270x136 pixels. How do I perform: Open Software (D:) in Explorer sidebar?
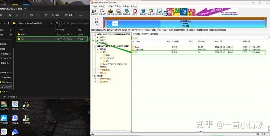(6, 59)
